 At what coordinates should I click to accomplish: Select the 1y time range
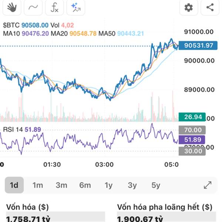click(x=108, y=185)
